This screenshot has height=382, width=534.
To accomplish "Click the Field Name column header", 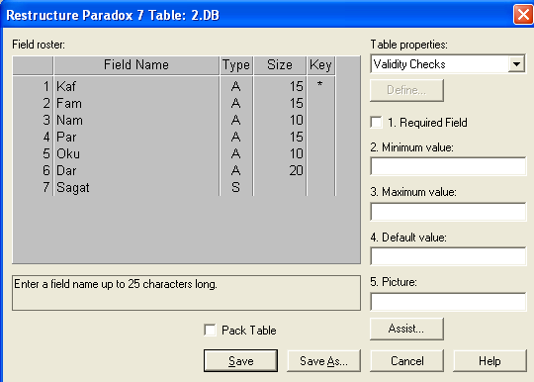I will 136,64.
